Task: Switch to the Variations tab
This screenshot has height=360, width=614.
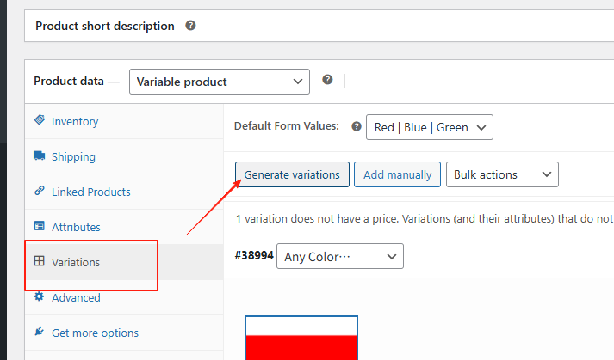Action: click(76, 262)
